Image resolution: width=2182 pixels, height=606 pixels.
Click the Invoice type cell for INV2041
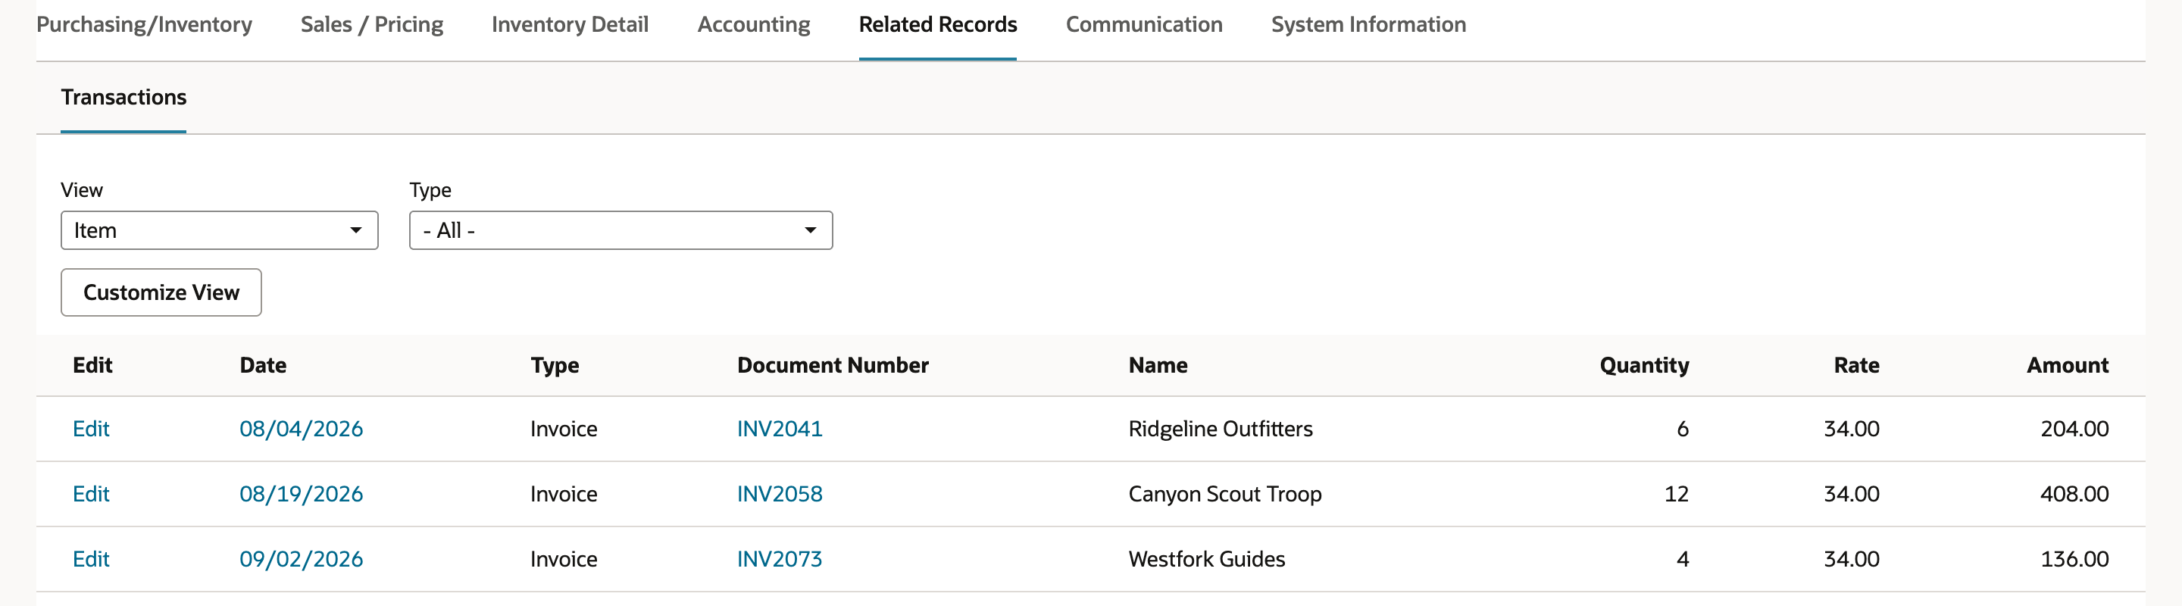coord(564,429)
